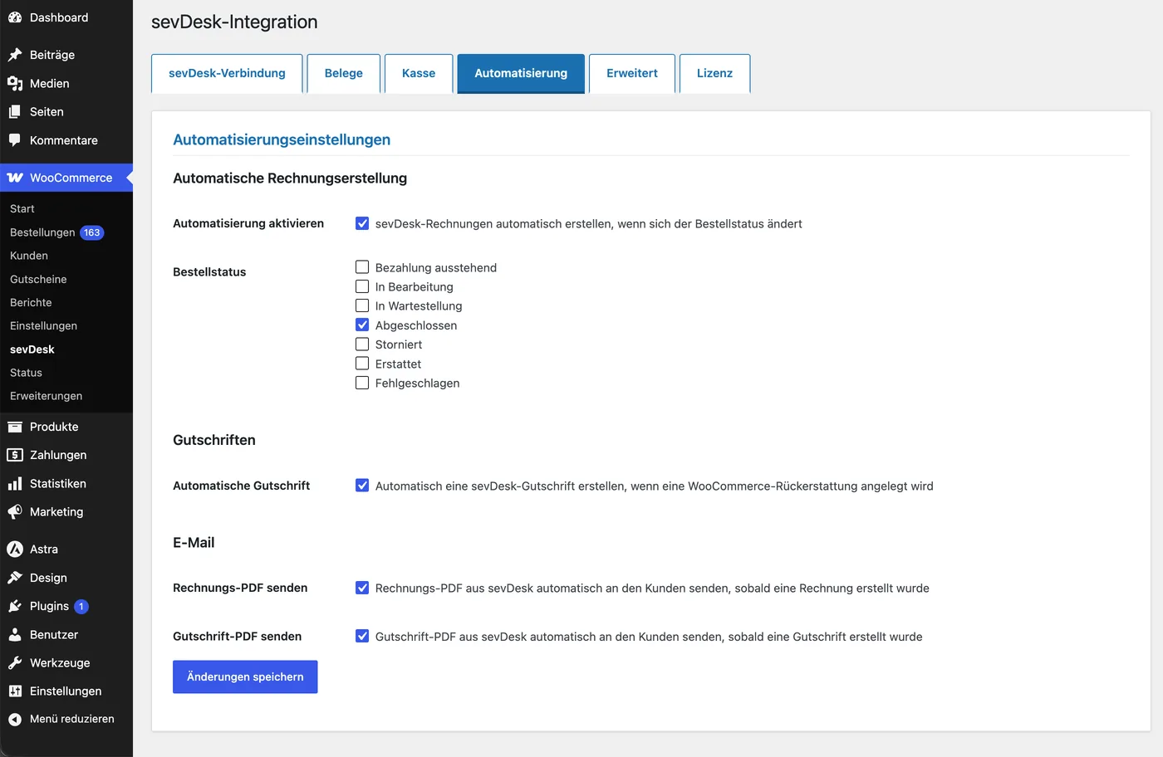1163x757 pixels.
Task: Click the Astra logo icon
Action: tap(15, 549)
